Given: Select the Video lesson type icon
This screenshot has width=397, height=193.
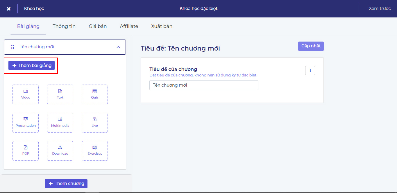Looking at the screenshot, I should click(26, 94).
